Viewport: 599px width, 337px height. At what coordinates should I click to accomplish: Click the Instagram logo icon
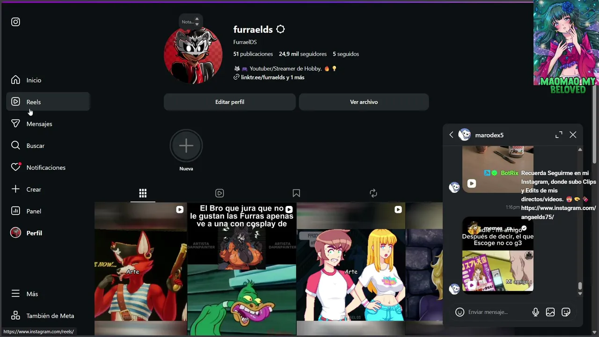pos(15,22)
